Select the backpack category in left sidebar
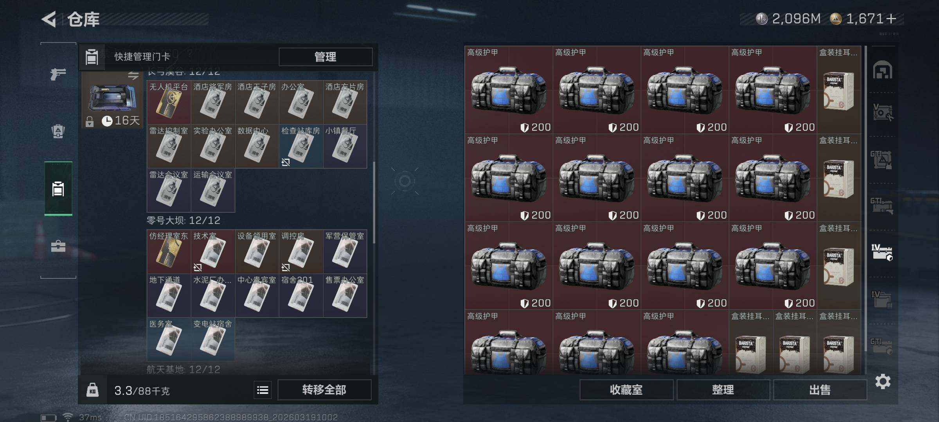This screenshot has width=939, height=422. 58,131
